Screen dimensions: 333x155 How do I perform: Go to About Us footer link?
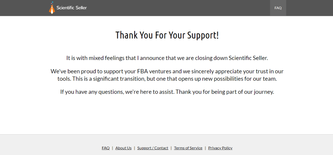click(x=123, y=148)
